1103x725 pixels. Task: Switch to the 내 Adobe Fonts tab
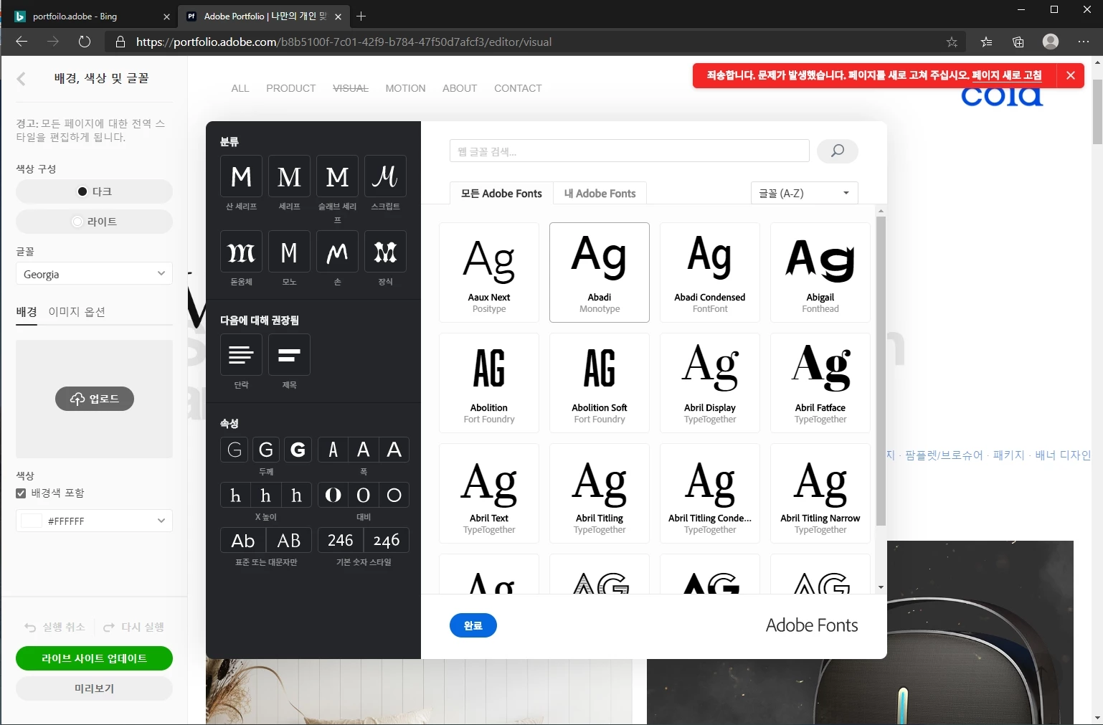click(x=600, y=193)
